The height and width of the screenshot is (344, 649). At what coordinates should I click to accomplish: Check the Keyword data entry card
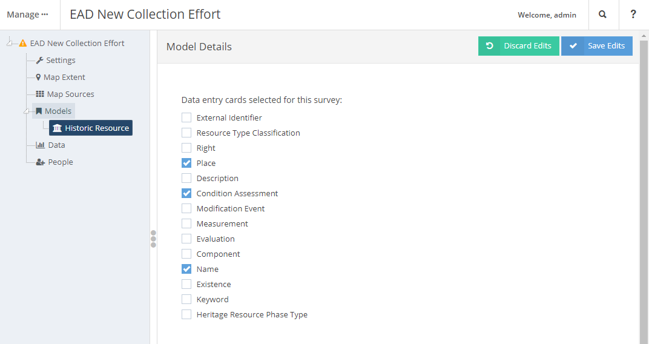click(186, 299)
